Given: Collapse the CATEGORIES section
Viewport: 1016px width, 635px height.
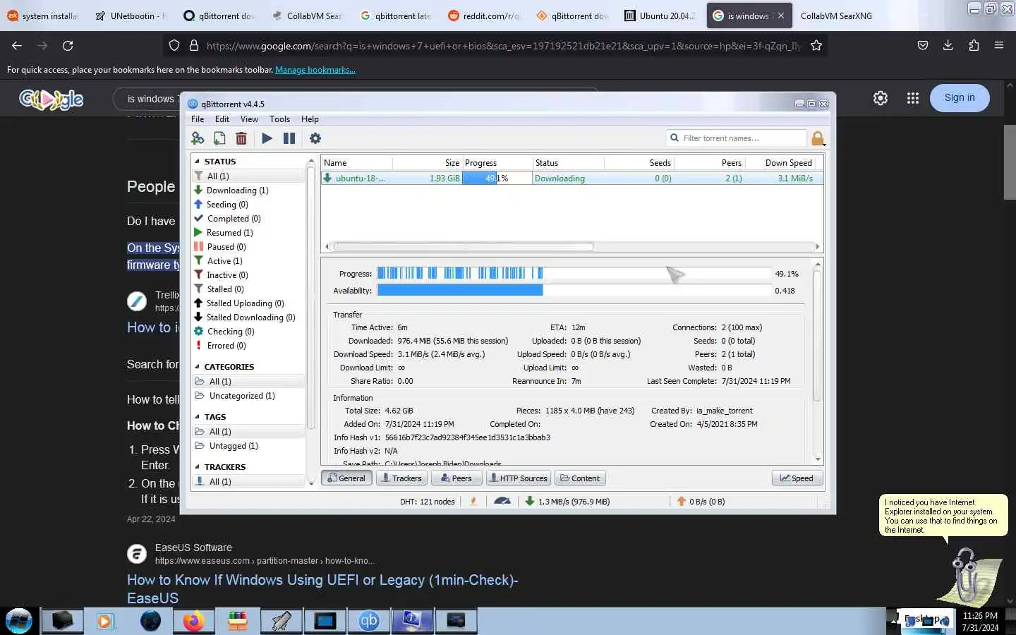Looking at the screenshot, I should pos(198,367).
